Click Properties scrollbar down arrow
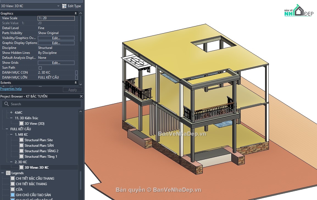The height and width of the screenshot is (200, 317). click(x=81, y=84)
